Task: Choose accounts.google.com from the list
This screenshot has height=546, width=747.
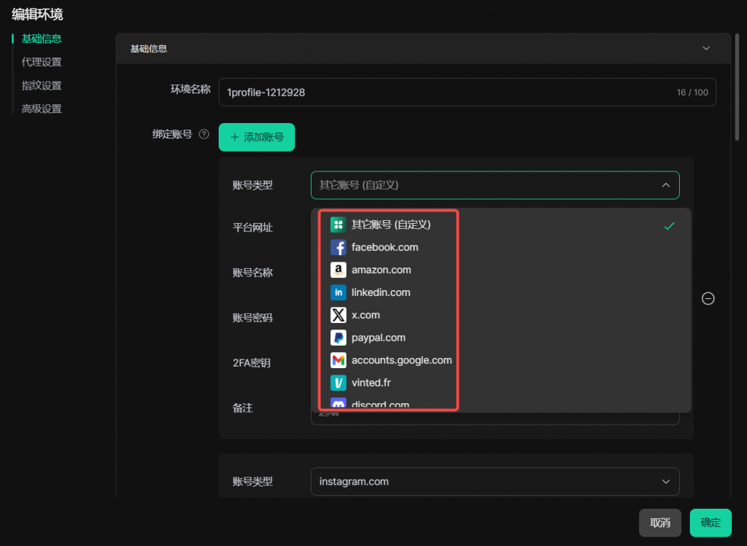Action: coord(401,360)
